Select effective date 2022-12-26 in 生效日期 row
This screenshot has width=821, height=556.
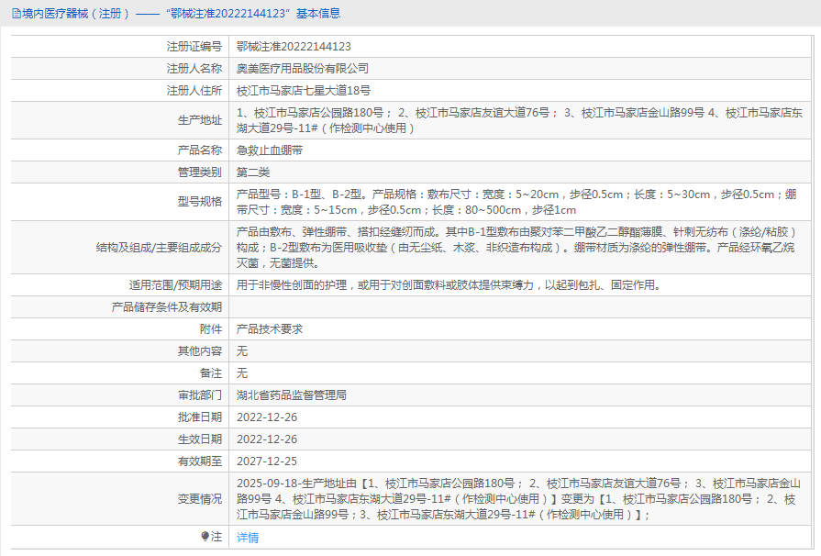tap(267, 439)
